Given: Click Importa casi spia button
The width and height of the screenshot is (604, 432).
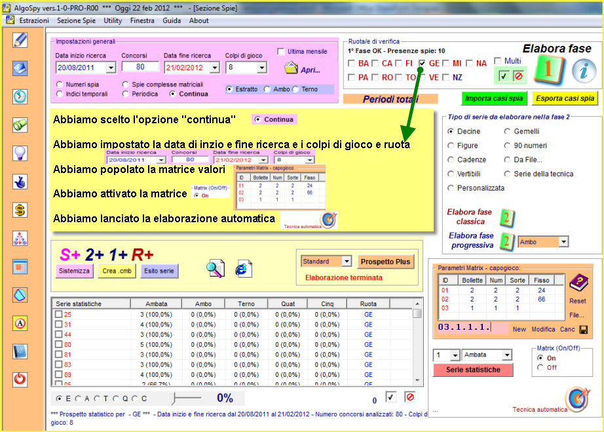Looking at the screenshot, I should [494, 98].
